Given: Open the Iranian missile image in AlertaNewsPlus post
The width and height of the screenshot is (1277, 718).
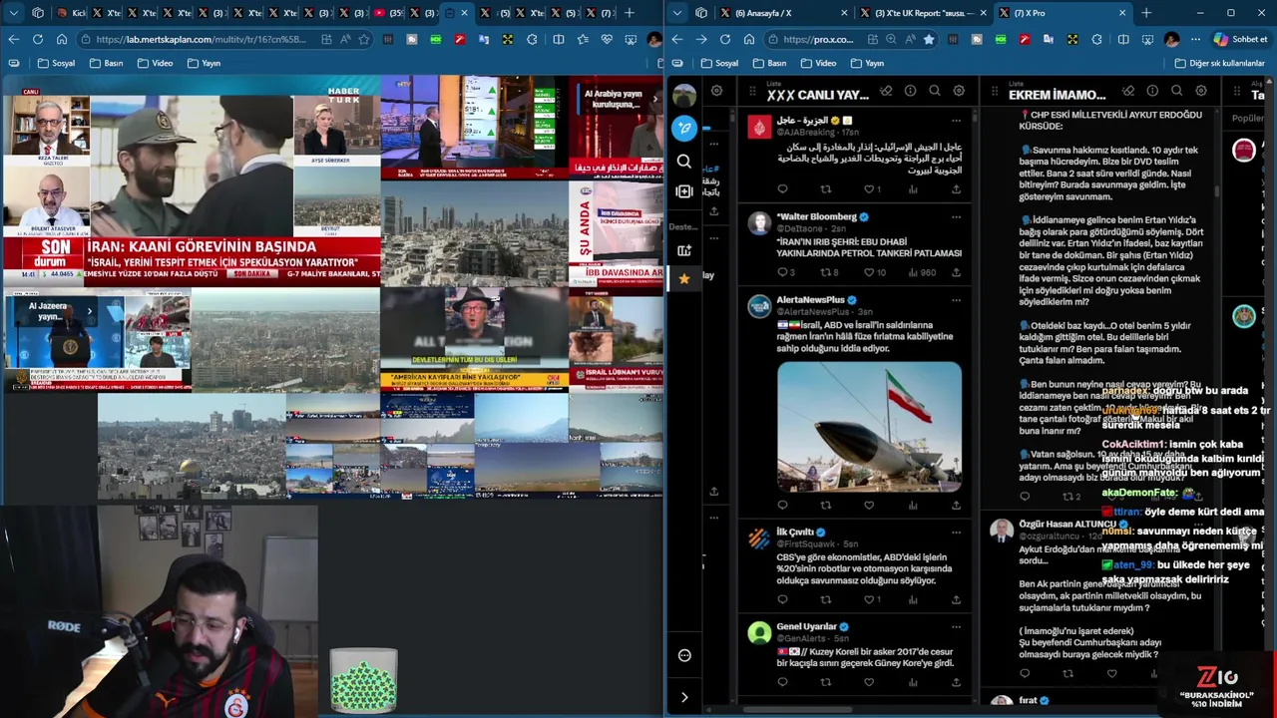Looking at the screenshot, I should 869,426.
